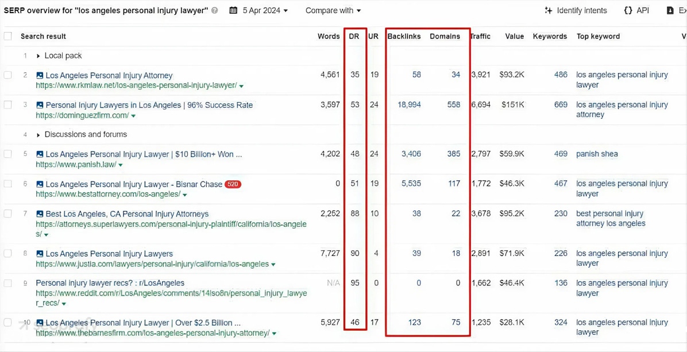Open Los Angeles Personal Injury Attorney result
Screen dimensions: 687x352
[x=109, y=75]
